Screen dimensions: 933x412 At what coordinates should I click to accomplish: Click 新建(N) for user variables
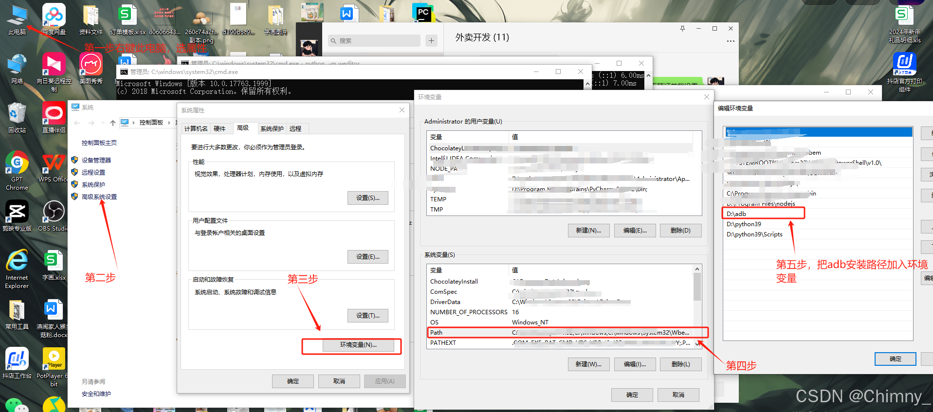(589, 231)
